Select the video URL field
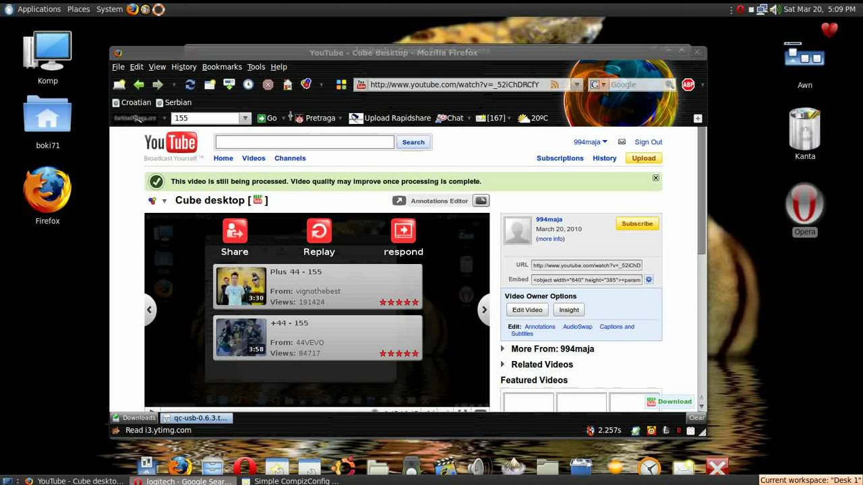863x485 pixels. [587, 265]
